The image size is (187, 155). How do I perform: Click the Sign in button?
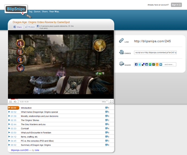pos(176,5)
